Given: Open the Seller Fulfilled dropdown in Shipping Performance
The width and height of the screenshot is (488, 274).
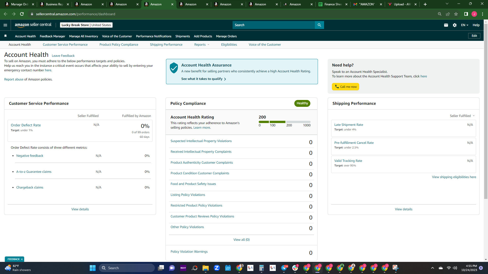Looking at the screenshot, I should point(462,116).
